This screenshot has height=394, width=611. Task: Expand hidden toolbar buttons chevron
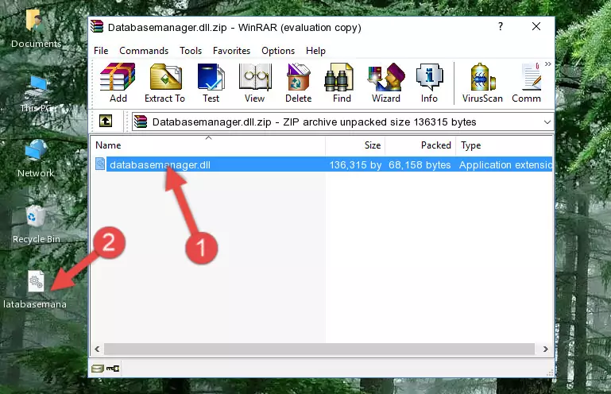point(548,64)
